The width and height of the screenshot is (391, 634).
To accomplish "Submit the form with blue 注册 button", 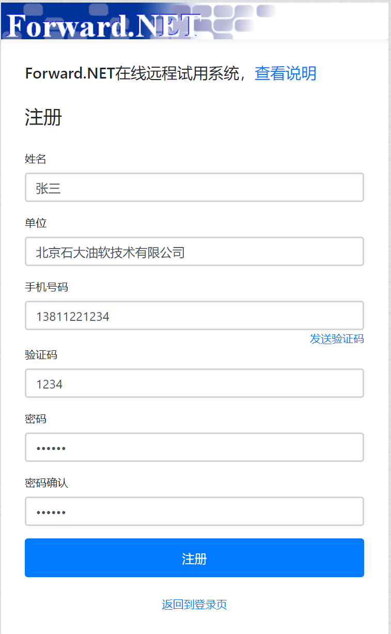I will coord(194,558).
